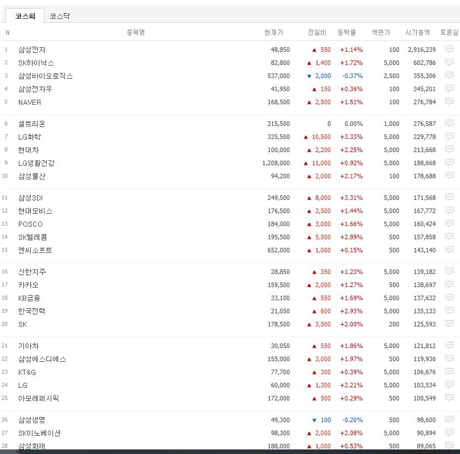The image size is (460, 454).
Task: Open discussion room icon for LG생활건강
Action: point(449,162)
